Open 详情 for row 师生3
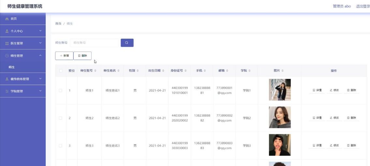Screen dimensions: 370x166 click(x=317, y=146)
